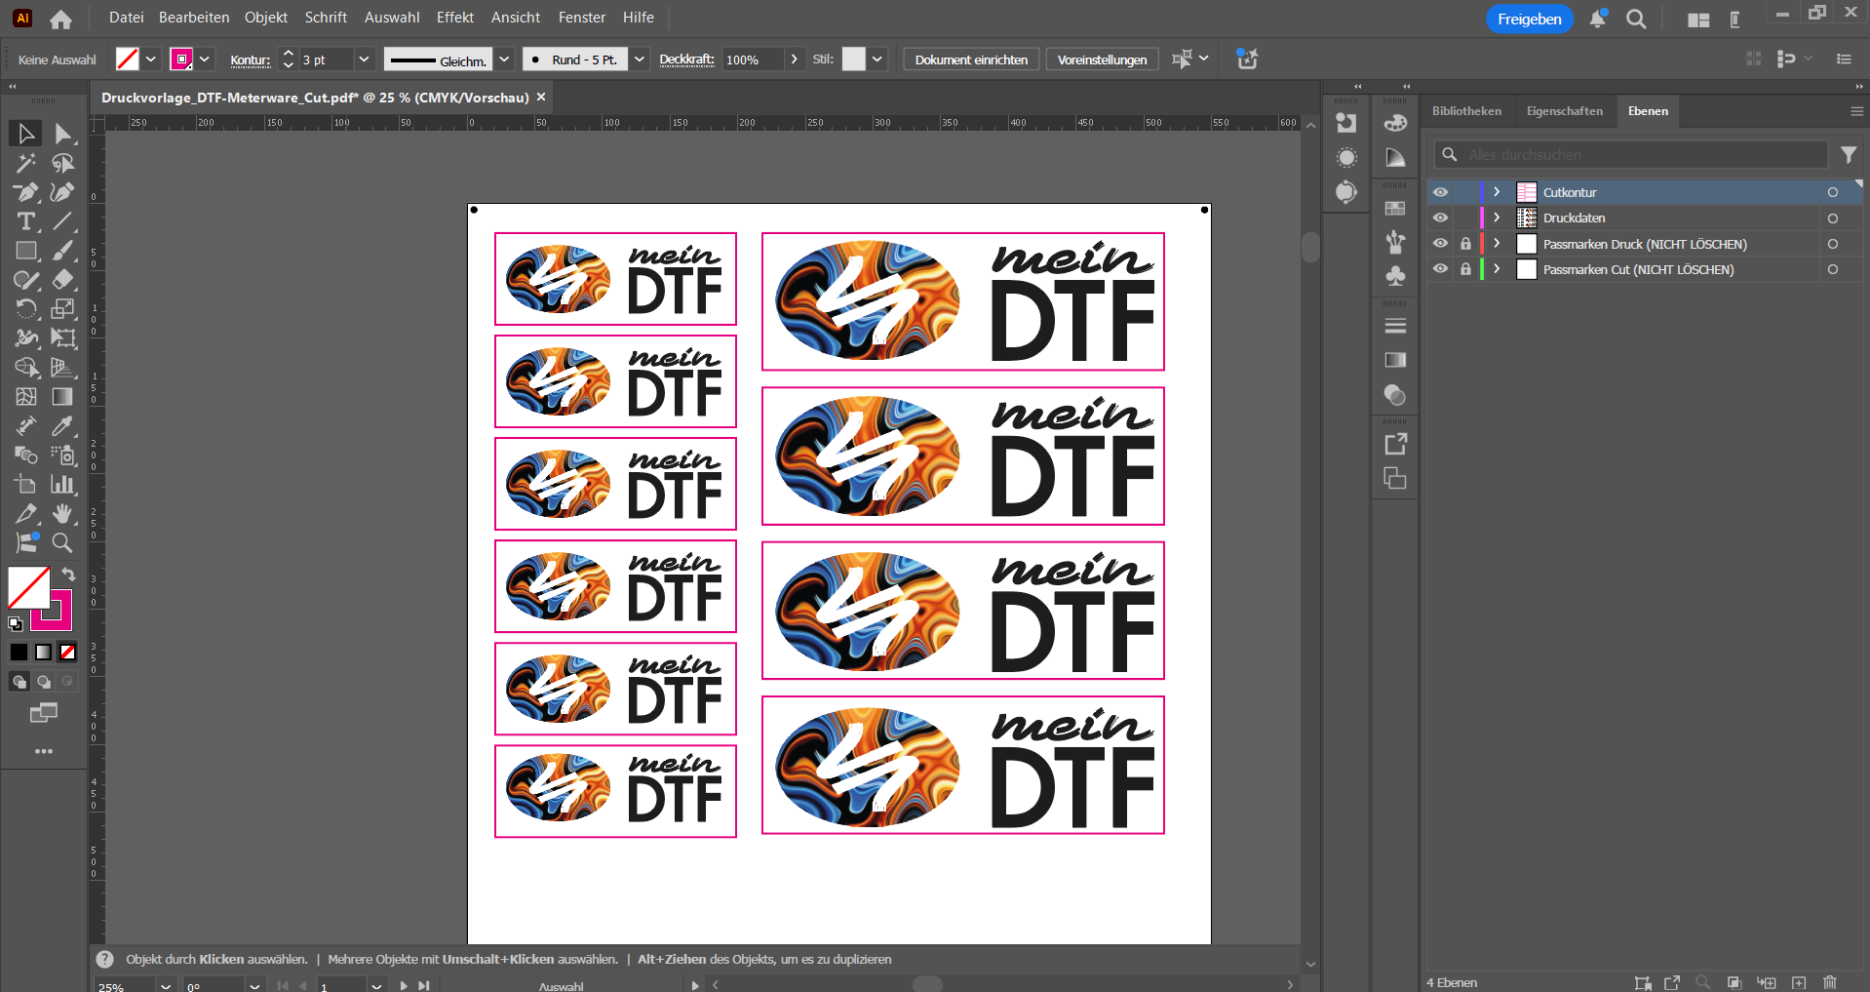Unlock the Passmarken Cut layer

1465,269
